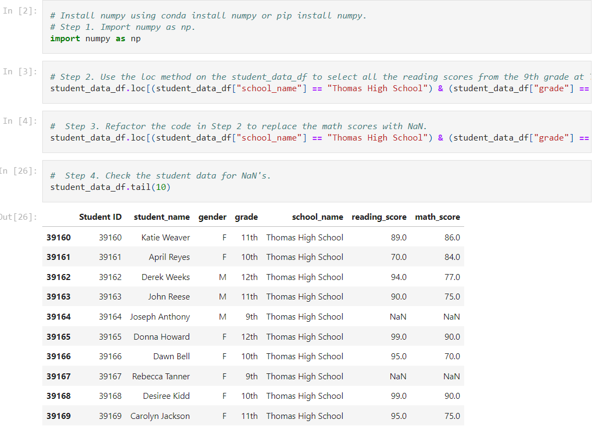Click John Reese's gender M cell

click(x=223, y=297)
